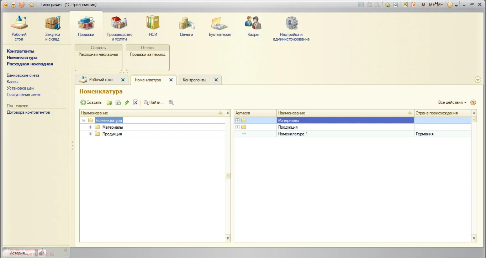Image resolution: width=486 pixels, height=258 pixels.
Task: Close the Номенклатура tab
Action: pyautogui.click(x=171, y=80)
